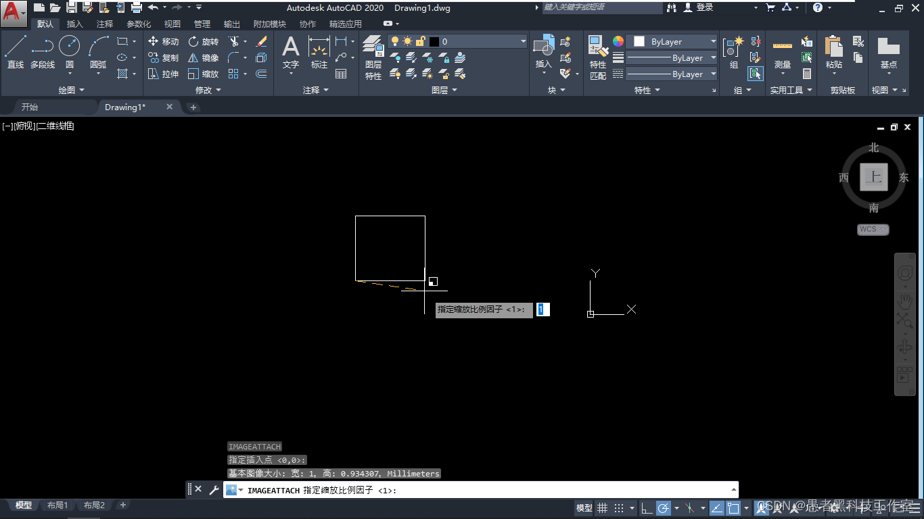The width and height of the screenshot is (924, 519).
Task: Switch to the Start (开始) file tab
Action: click(x=30, y=107)
